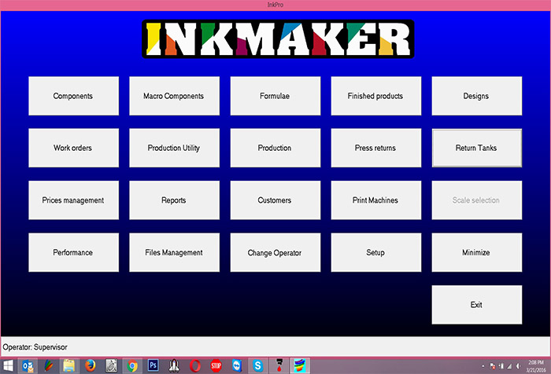Click the Windows Start button
The image size is (551, 374).
coord(8,366)
